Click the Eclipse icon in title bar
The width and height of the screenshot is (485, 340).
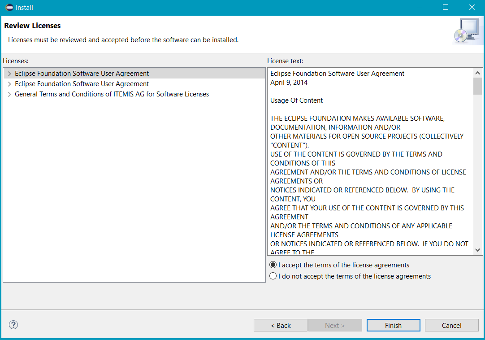click(9, 8)
